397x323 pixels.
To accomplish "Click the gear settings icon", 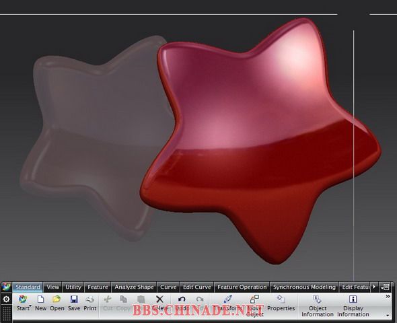I will (6, 299).
